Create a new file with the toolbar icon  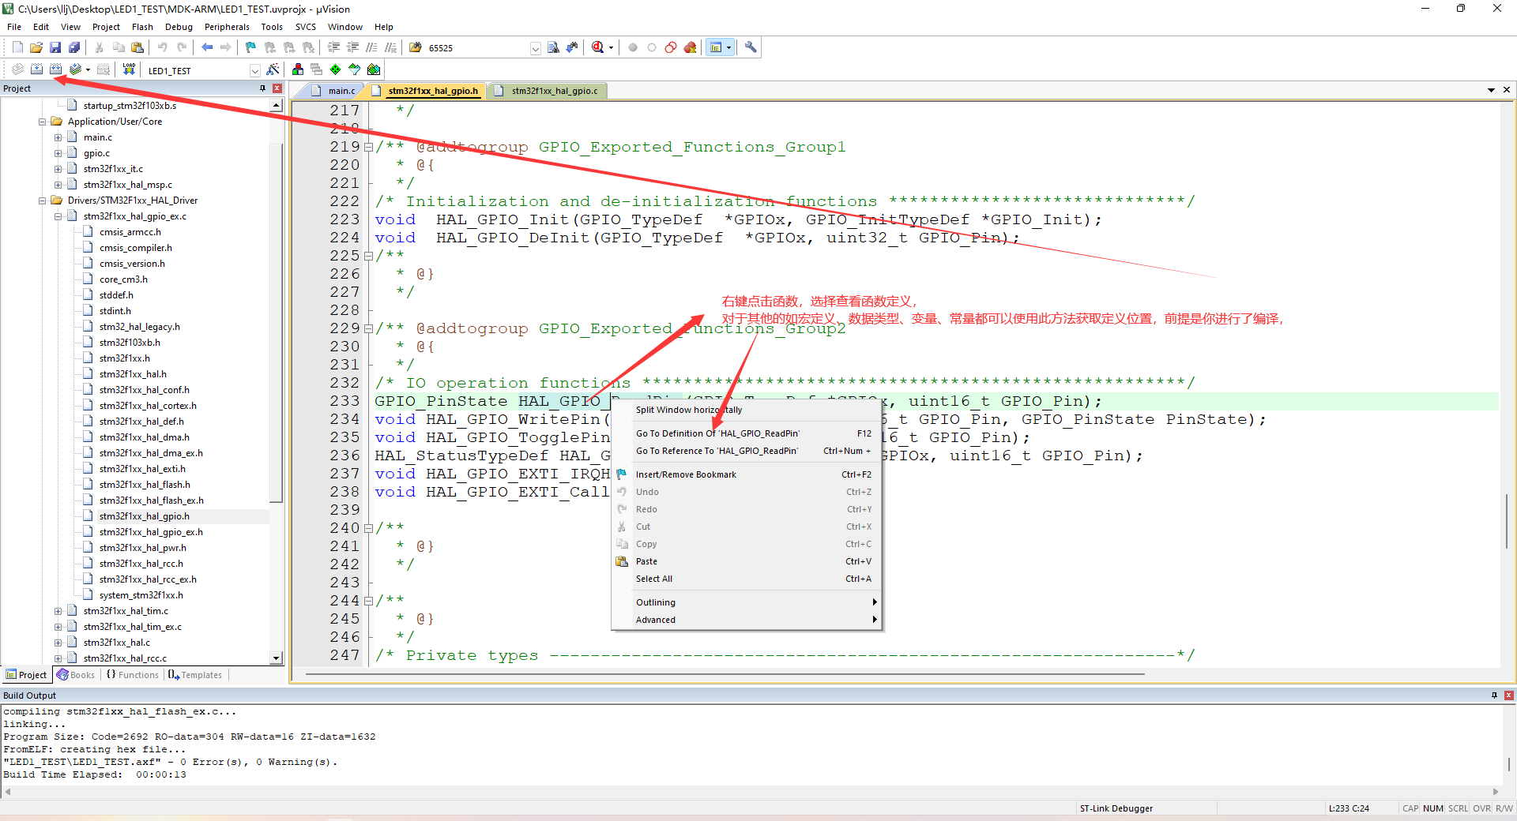point(17,48)
